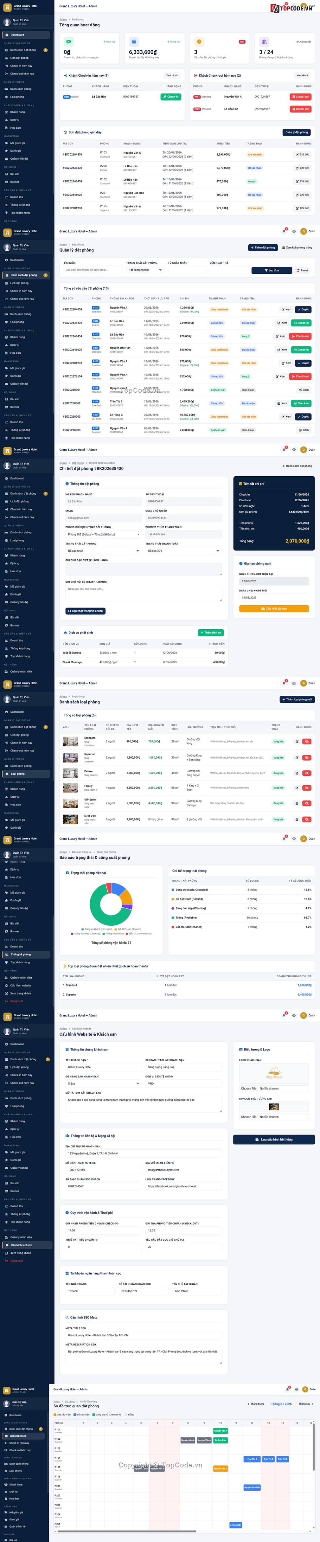
Task: Click icon beside Khách Check-in hôm nay heading
Action: (x=65, y=75)
